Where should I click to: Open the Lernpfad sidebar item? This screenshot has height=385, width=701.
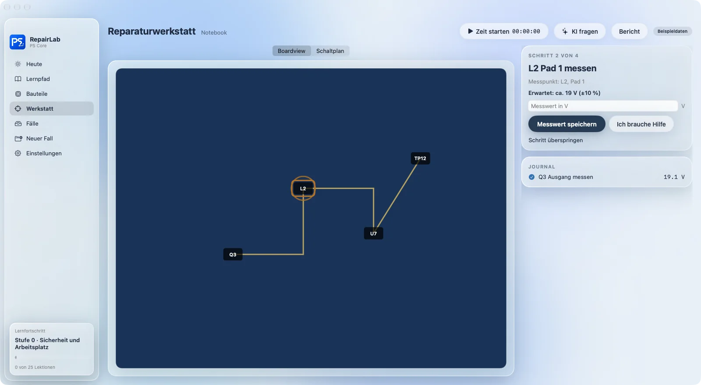coord(52,79)
